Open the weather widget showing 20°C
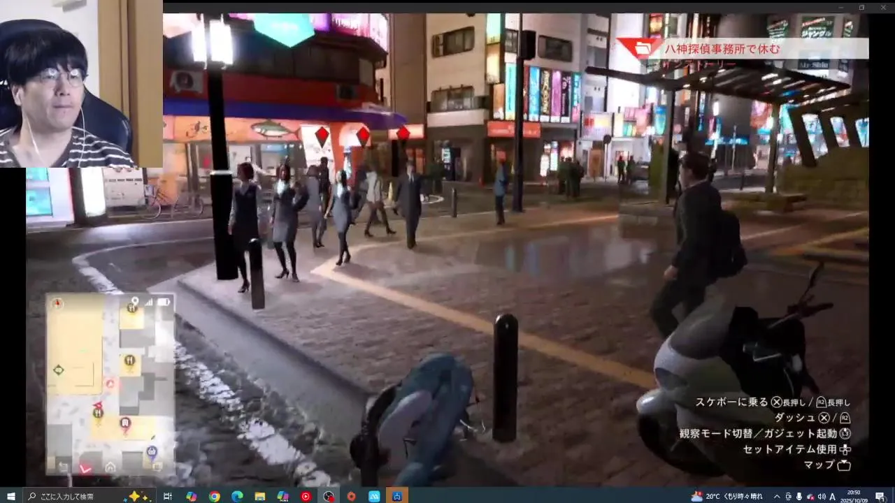The width and height of the screenshot is (895, 503). (x=726, y=496)
